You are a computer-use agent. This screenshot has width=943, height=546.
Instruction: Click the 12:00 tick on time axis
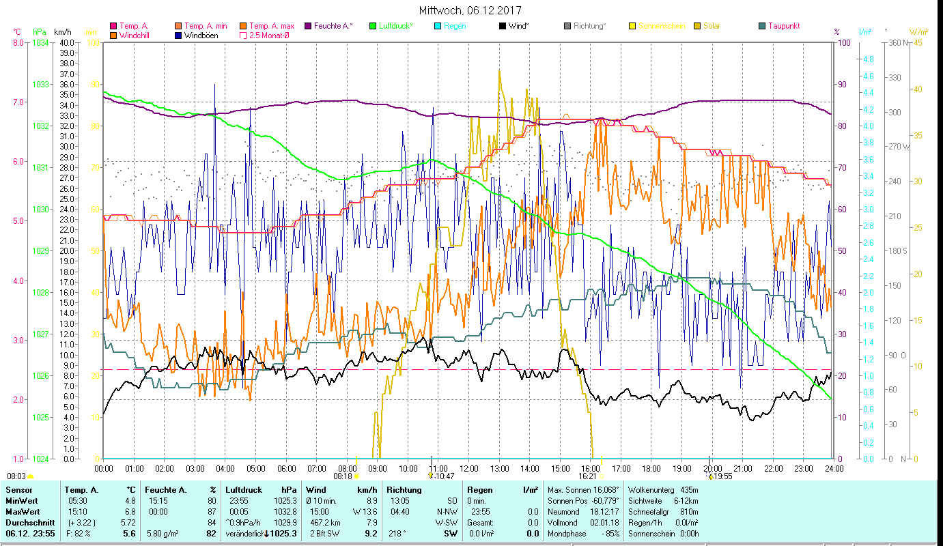469,469
